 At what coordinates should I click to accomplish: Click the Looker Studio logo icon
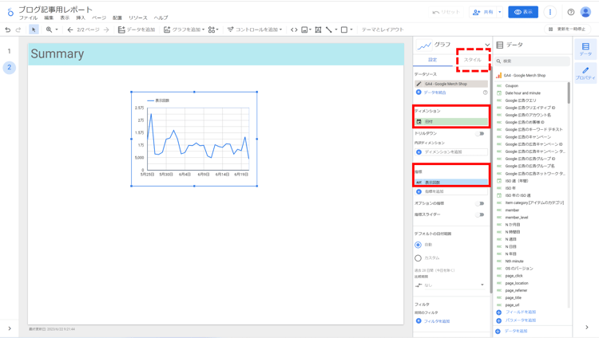(10, 12)
